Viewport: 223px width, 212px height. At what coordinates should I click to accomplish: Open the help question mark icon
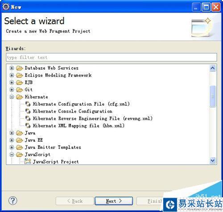pyautogui.click(x=13, y=200)
